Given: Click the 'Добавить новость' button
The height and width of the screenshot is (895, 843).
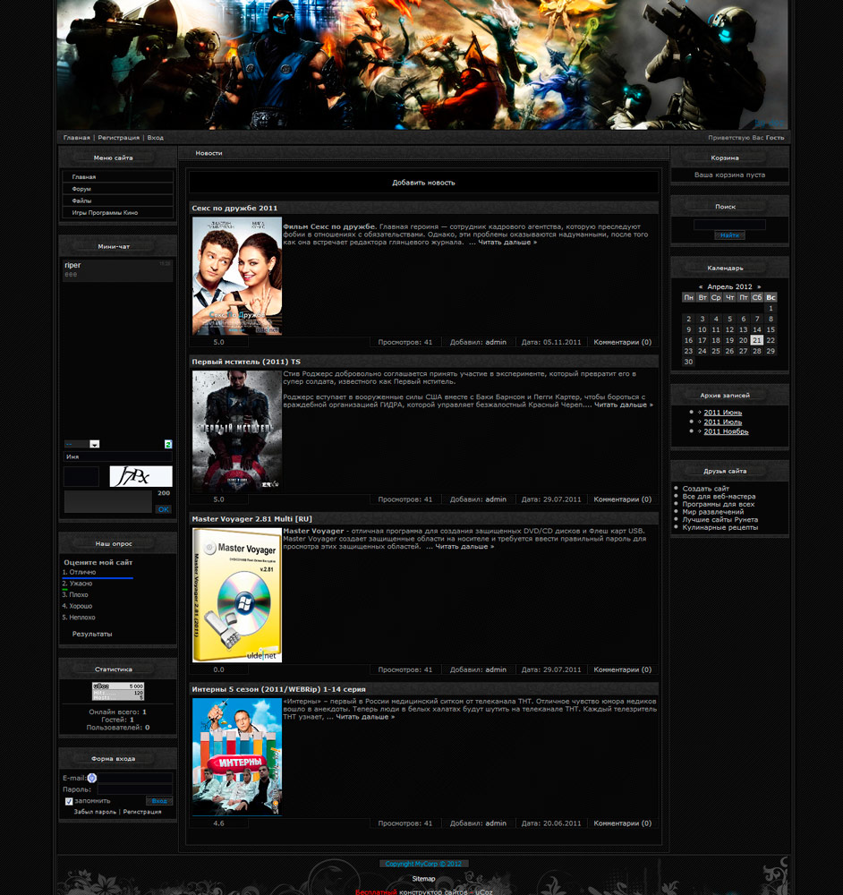Looking at the screenshot, I should coord(423,183).
